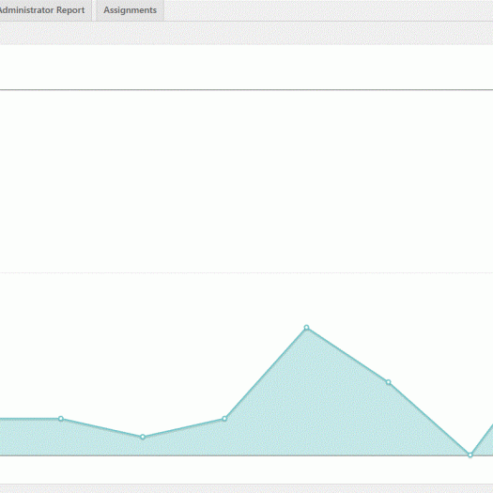
Task: Click the gray band beneath the tab row
Action: [246, 33]
